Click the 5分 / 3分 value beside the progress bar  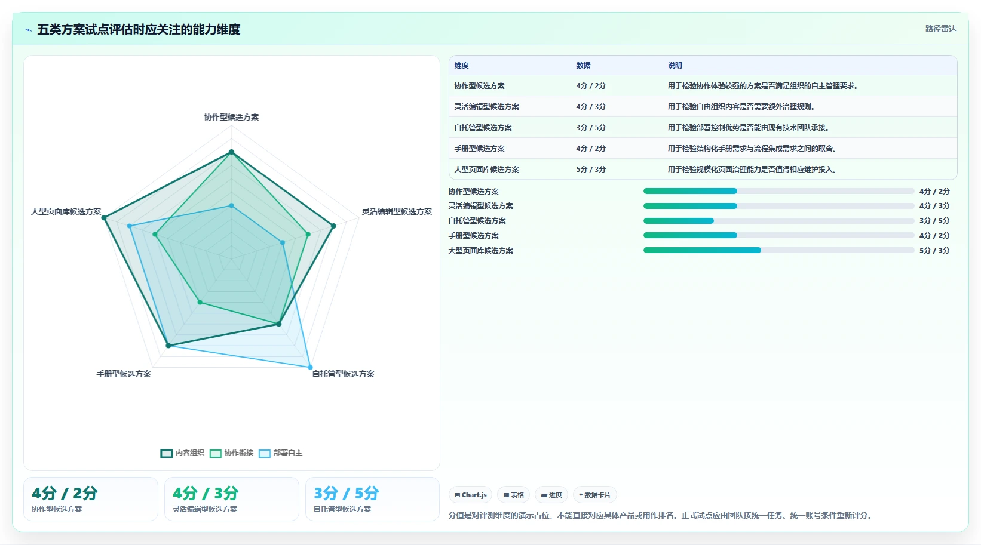coord(934,251)
